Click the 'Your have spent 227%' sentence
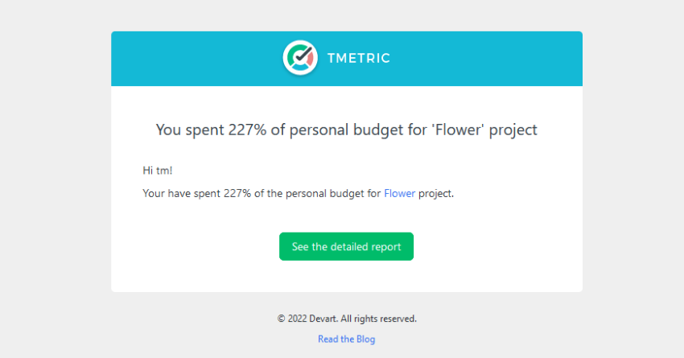This screenshot has height=358, width=684. (x=298, y=194)
